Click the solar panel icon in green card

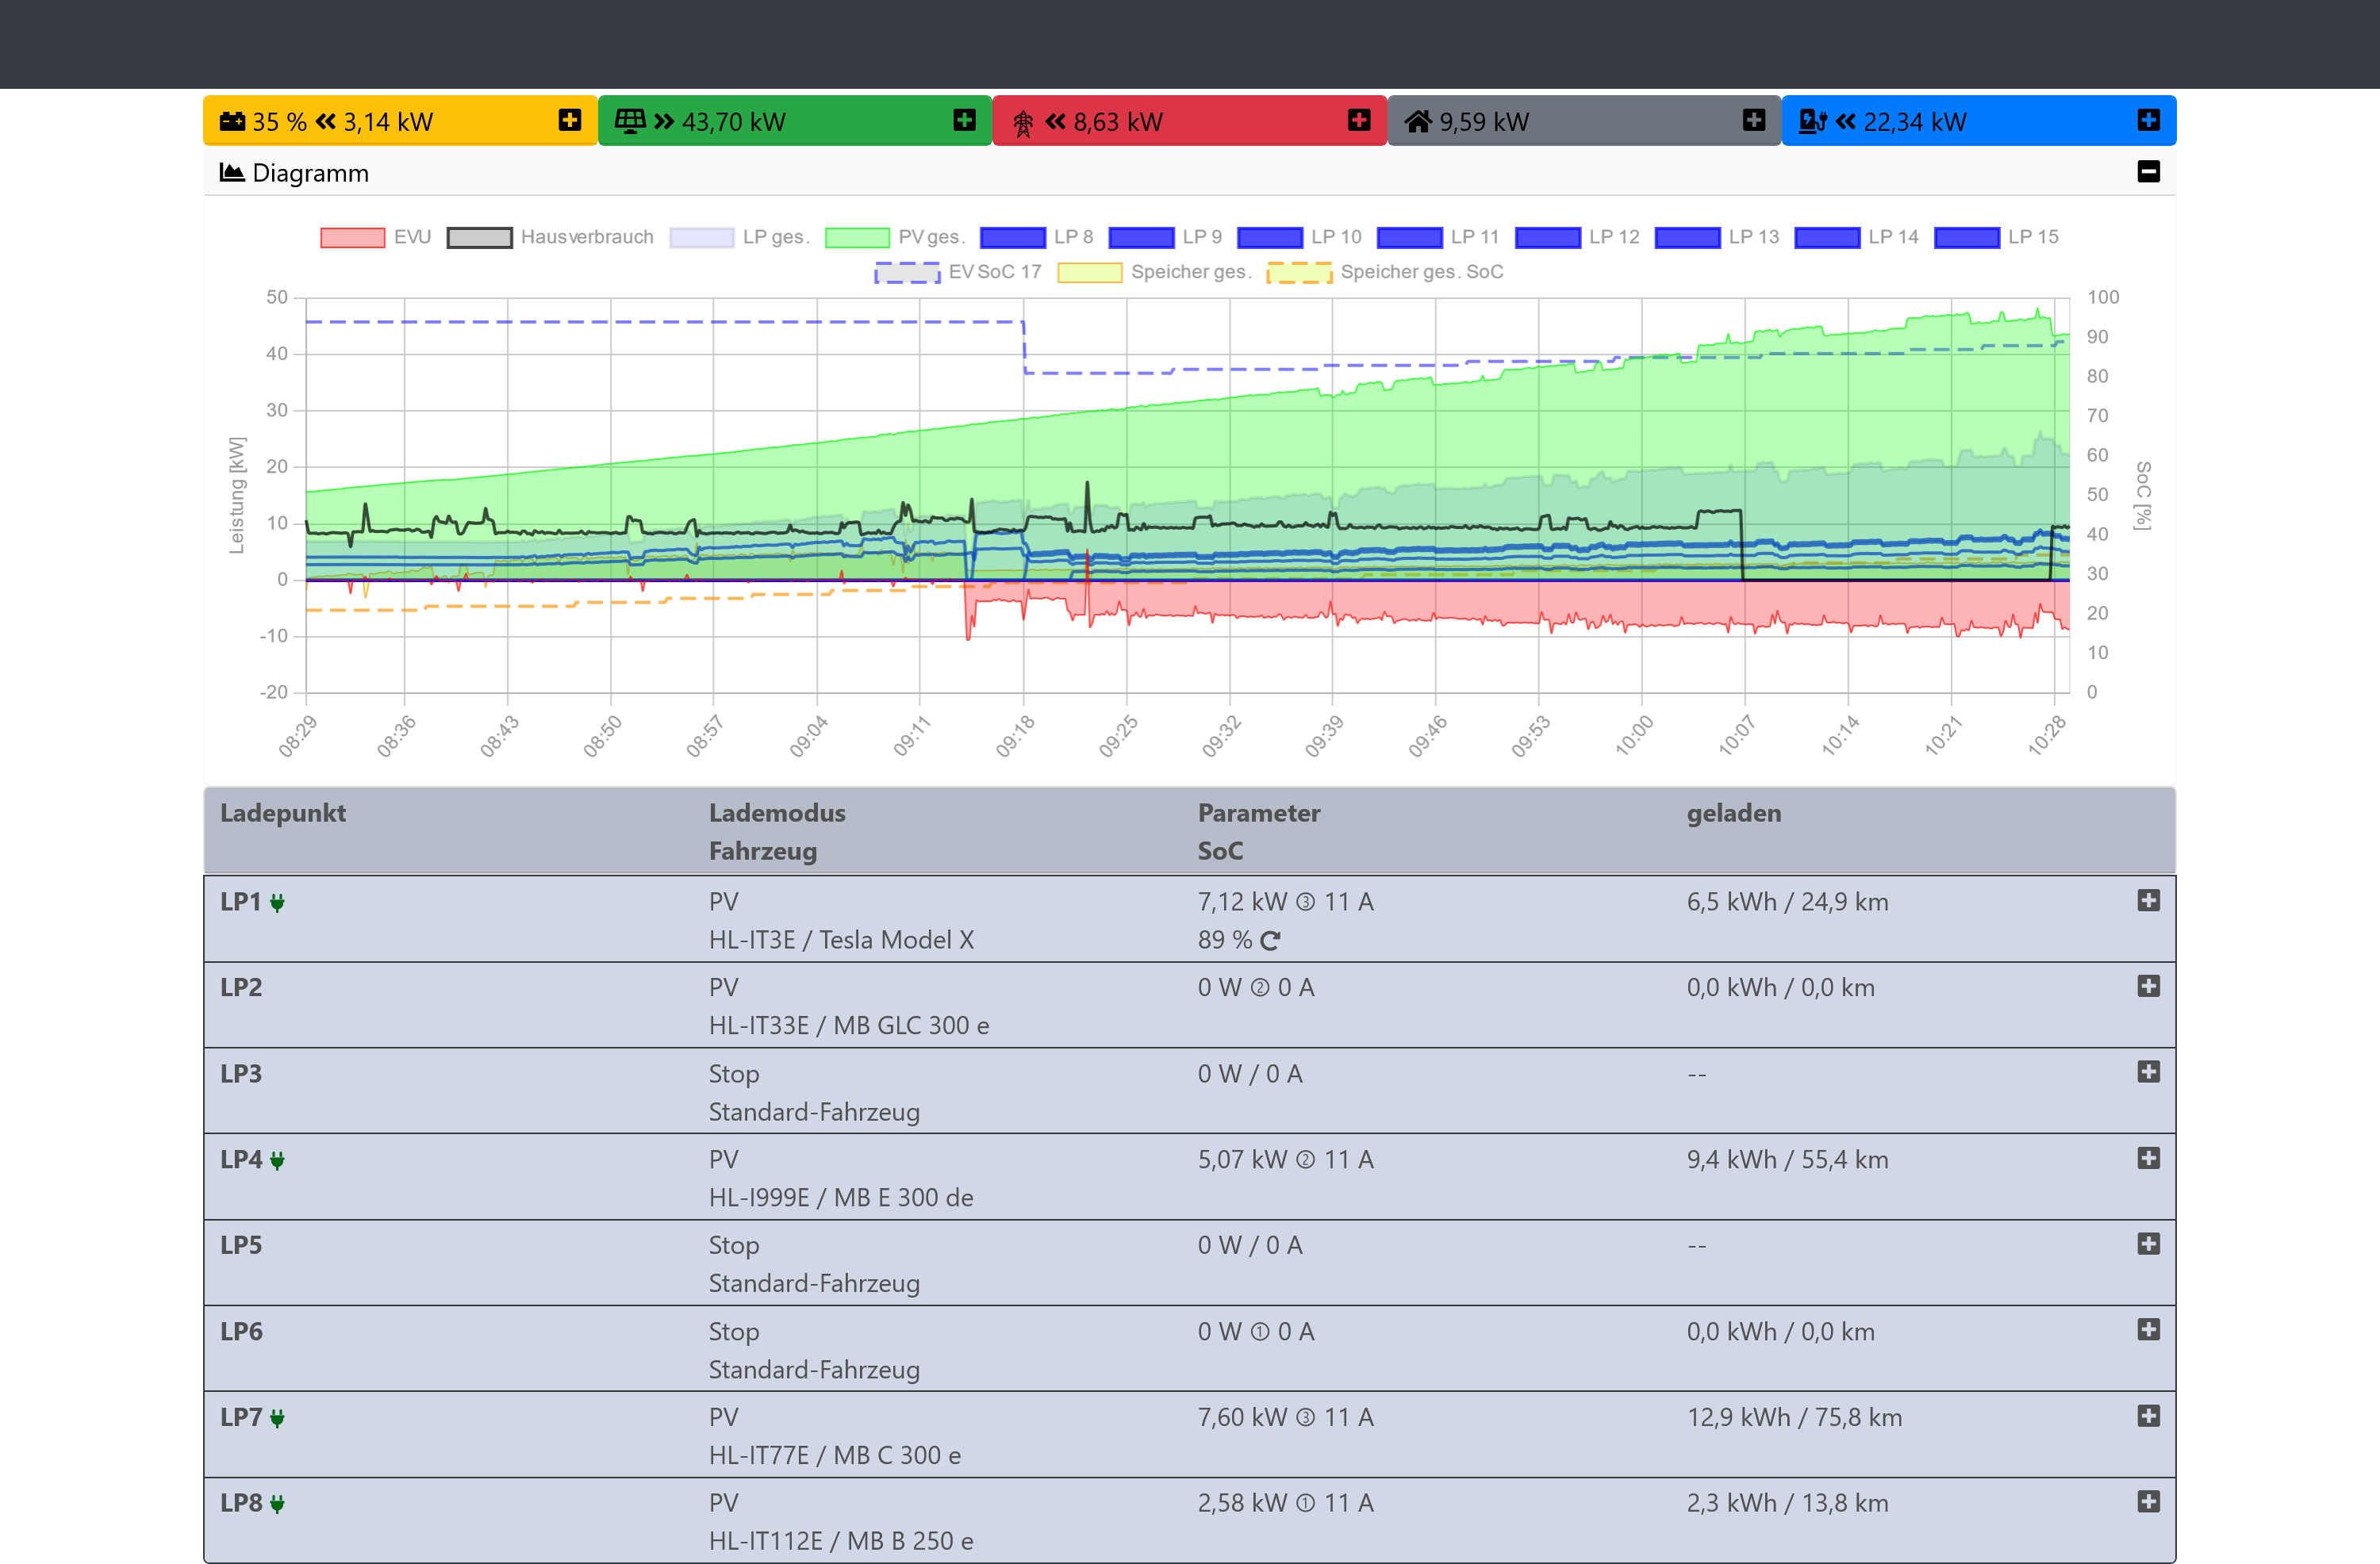tap(630, 121)
